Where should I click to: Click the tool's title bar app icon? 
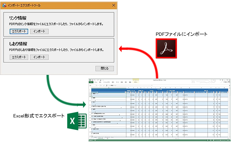pos(4,5)
